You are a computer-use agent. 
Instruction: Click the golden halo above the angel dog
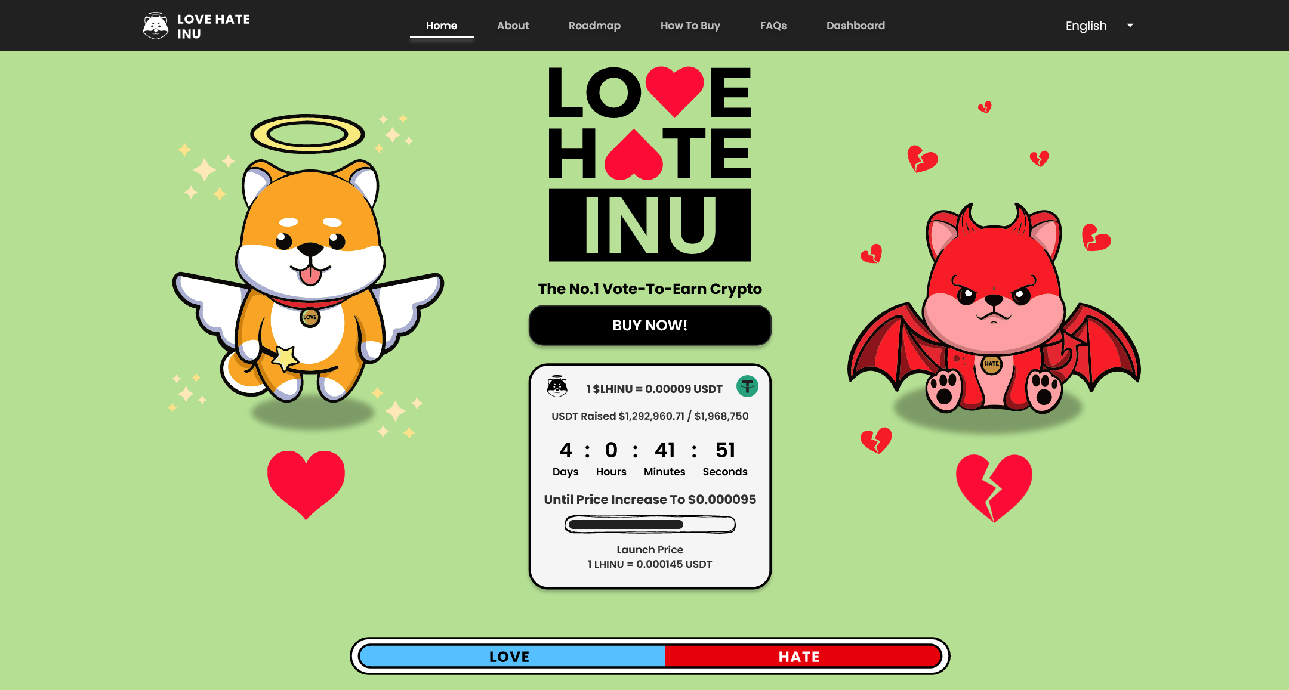tap(307, 133)
